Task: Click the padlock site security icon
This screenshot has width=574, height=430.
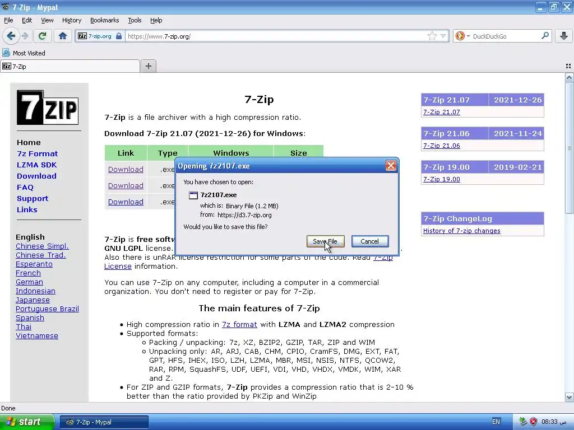Action: tap(119, 36)
